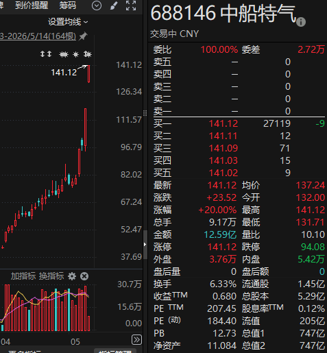
Task: Click the info icon next to 中船特气
Action: [x=301, y=22]
